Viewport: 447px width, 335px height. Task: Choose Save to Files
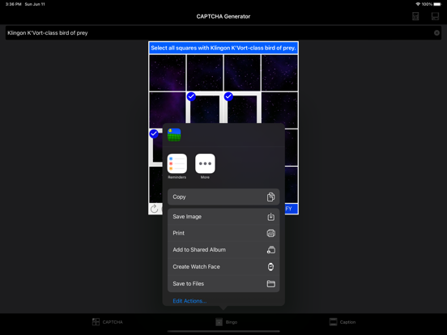[223, 284]
